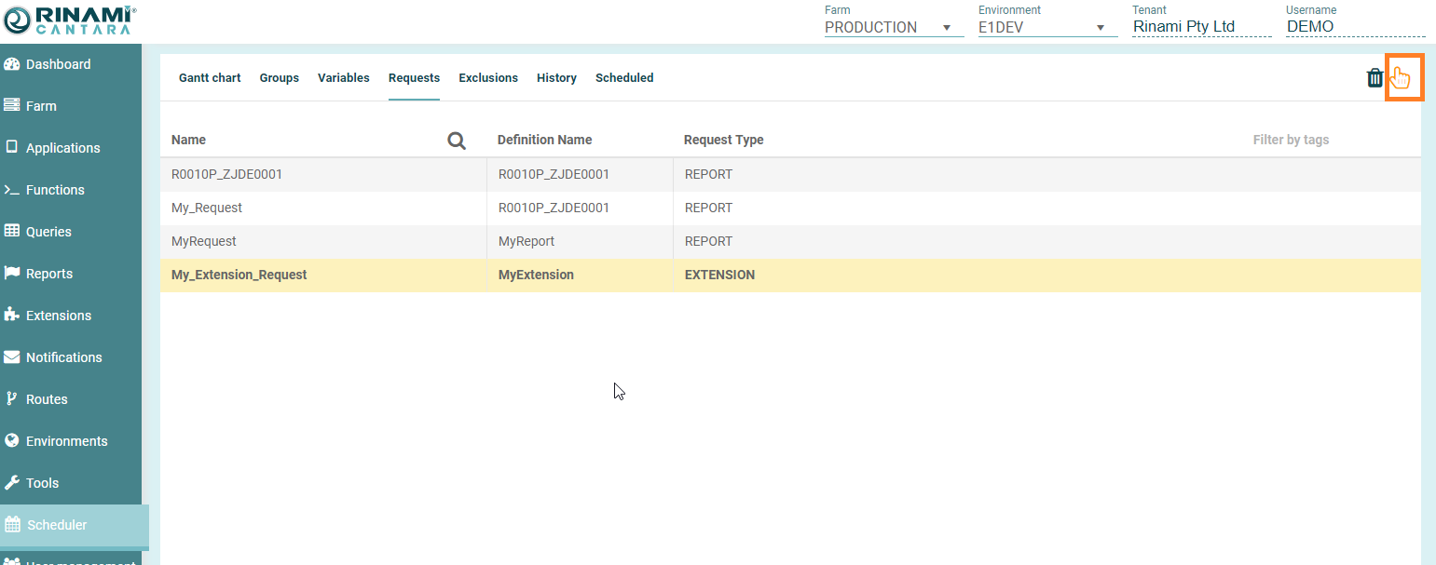The width and height of the screenshot is (1436, 565).
Task: Click the trash delete icon
Action: 1374,78
